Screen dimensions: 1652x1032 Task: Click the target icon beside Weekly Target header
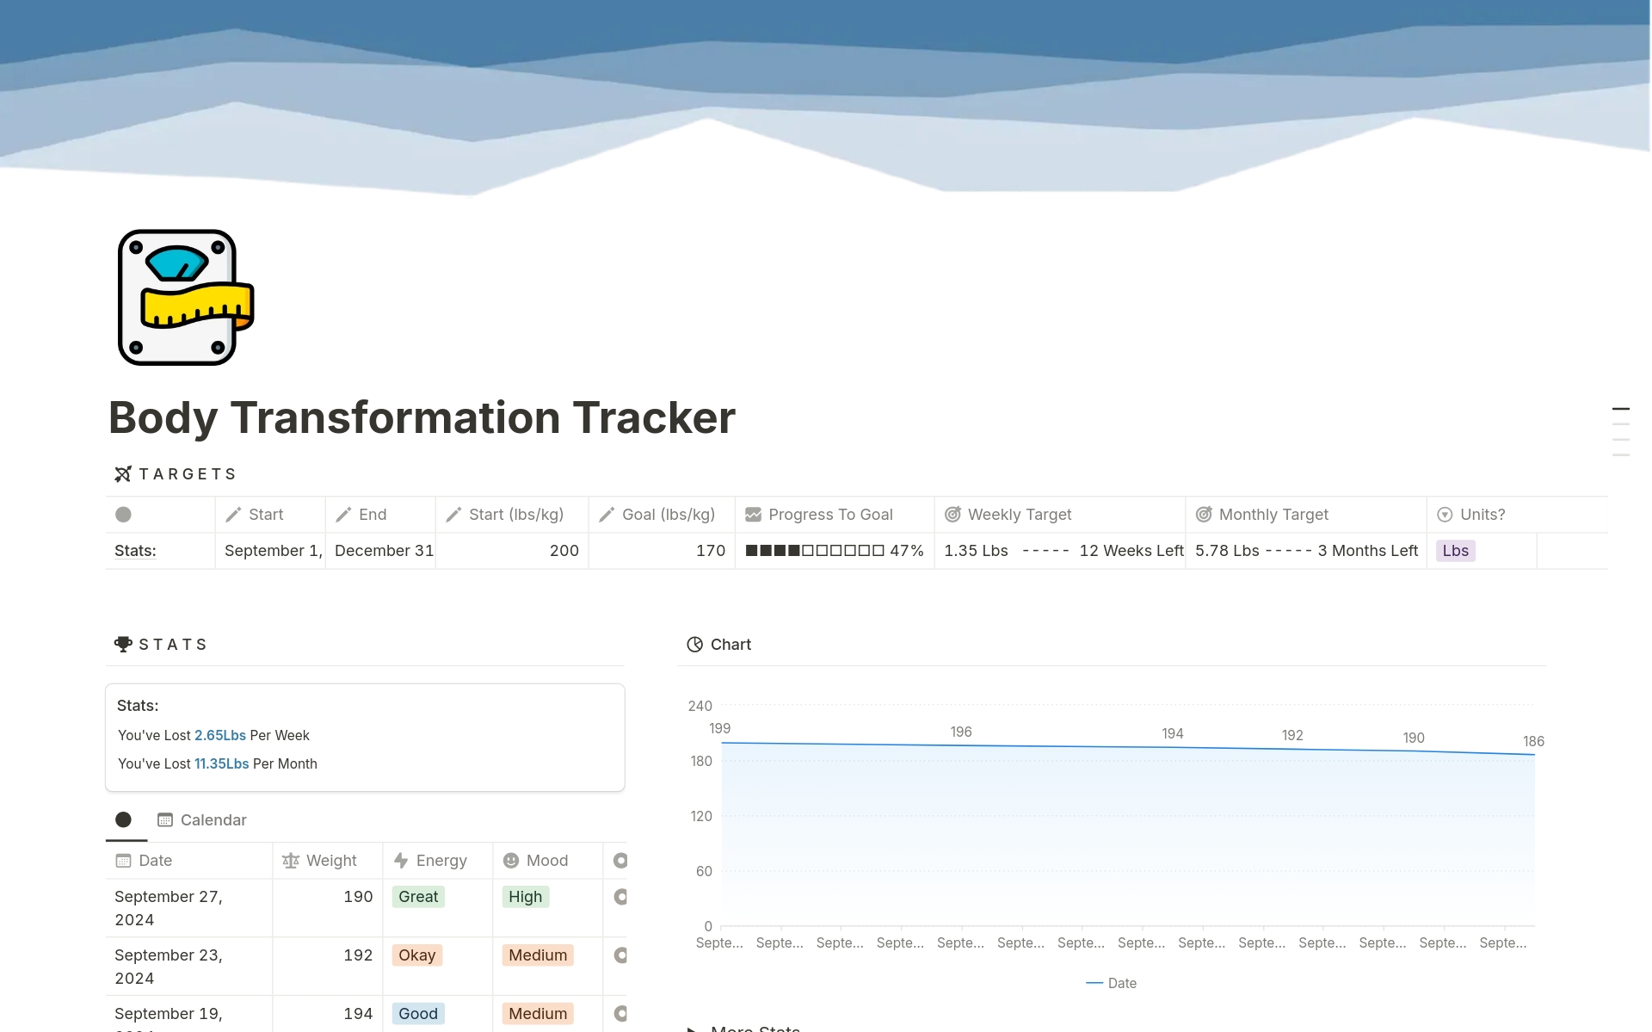pos(952,514)
